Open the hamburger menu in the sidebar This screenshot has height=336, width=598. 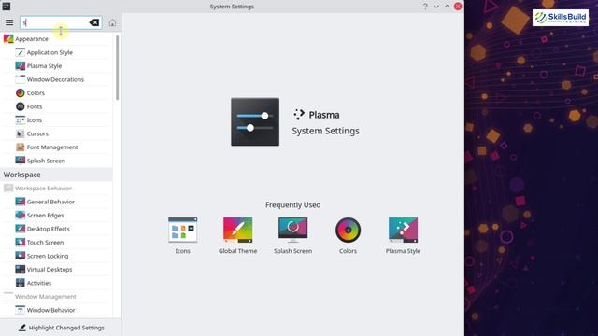9,22
